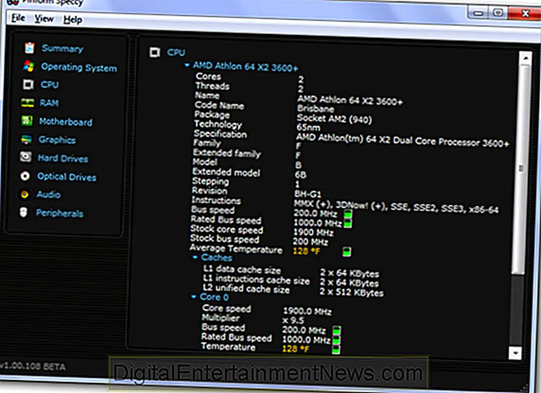This screenshot has height=393, width=541.
Task: Click green indicator beside Rated Bus speed 1000.0 MHz
Action: point(348,223)
